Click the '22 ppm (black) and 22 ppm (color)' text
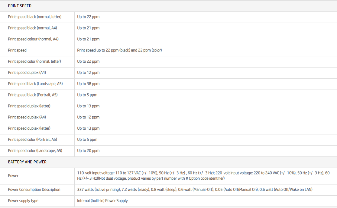This screenshot has height=208, width=337. coord(134,50)
